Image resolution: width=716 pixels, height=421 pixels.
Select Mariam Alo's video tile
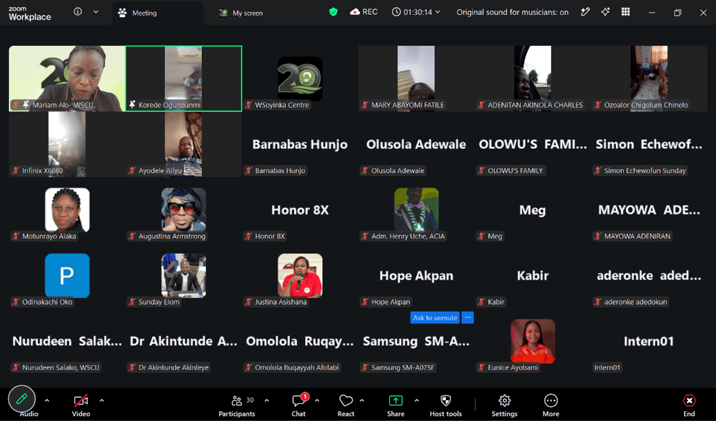point(67,79)
